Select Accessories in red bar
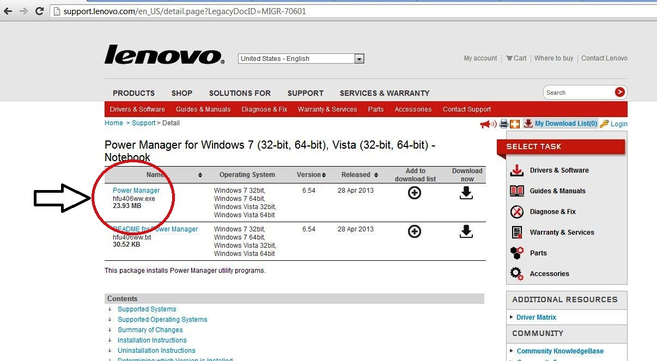Image resolution: width=657 pixels, height=361 pixels. [x=413, y=109]
